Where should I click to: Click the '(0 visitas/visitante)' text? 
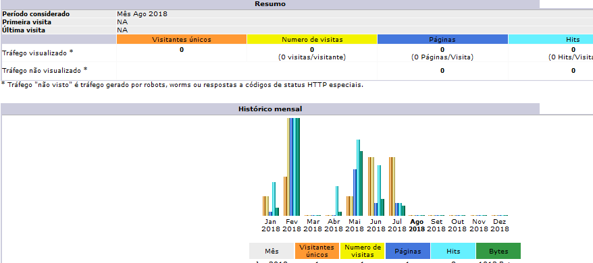[312, 57]
